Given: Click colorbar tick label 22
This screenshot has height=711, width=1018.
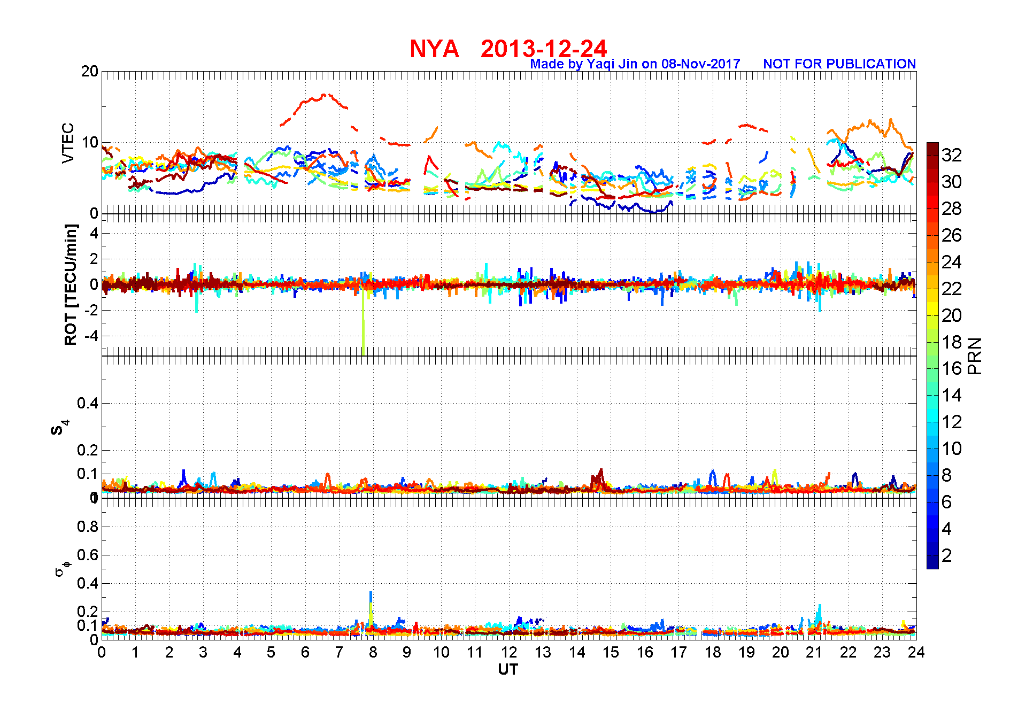Looking at the screenshot, I should coord(952,289).
